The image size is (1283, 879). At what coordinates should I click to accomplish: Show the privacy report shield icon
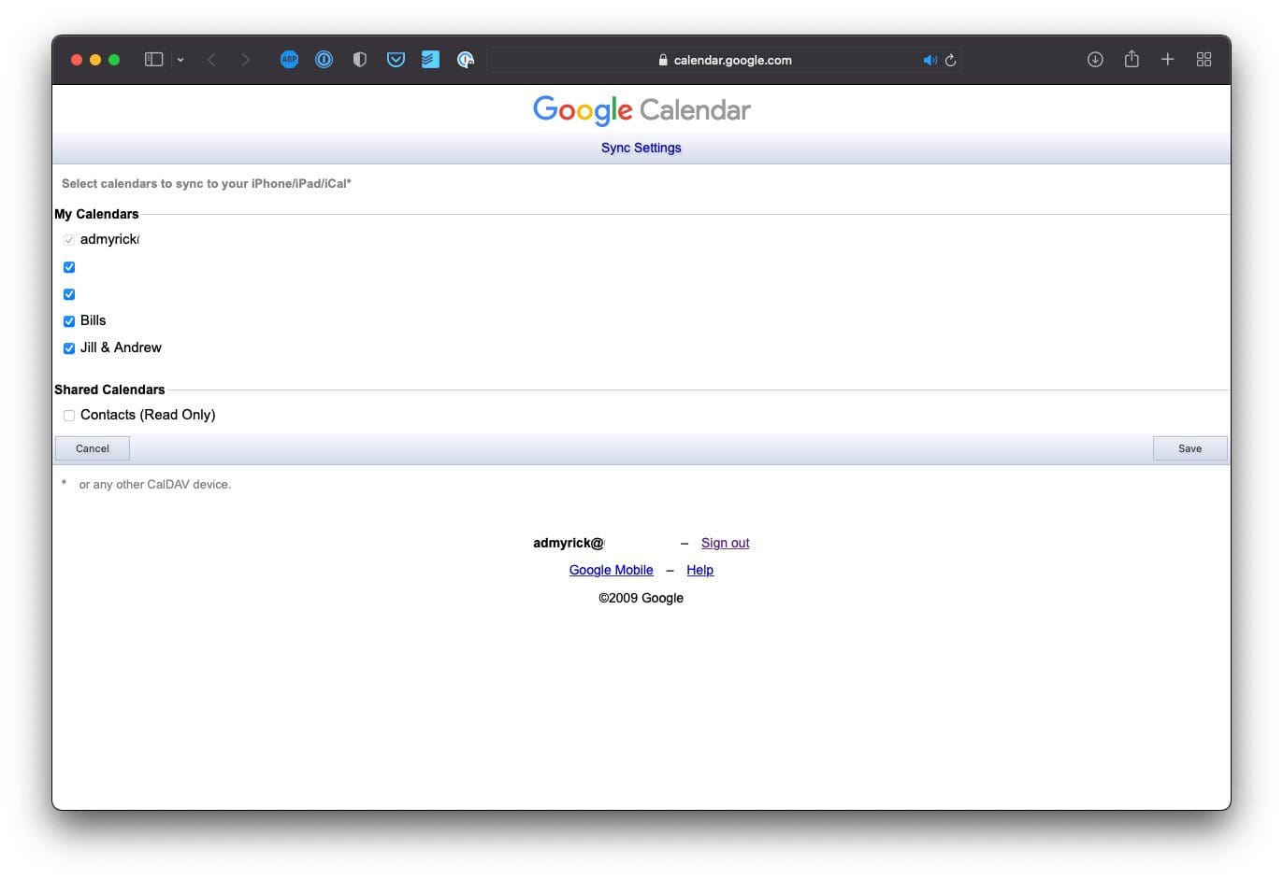click(359, 60)
